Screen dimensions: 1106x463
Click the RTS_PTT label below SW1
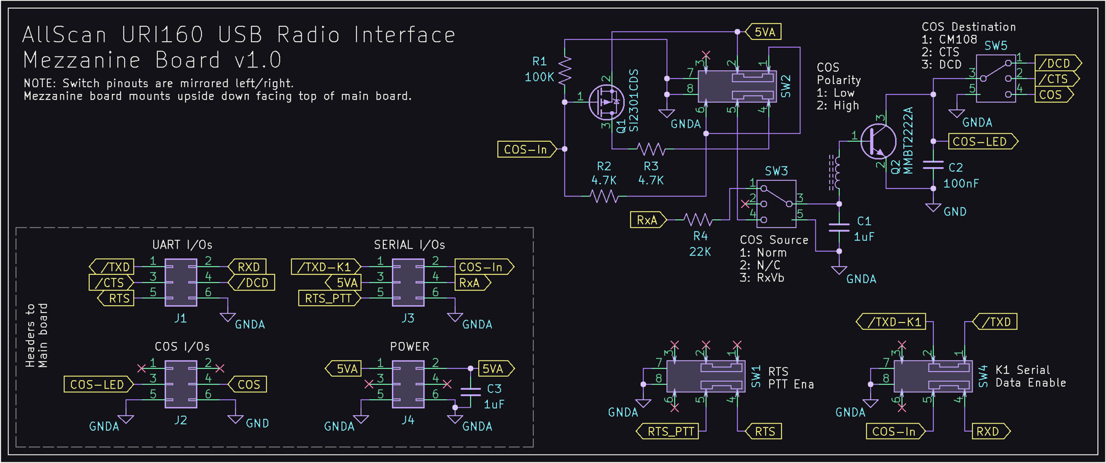pos(670,432)
